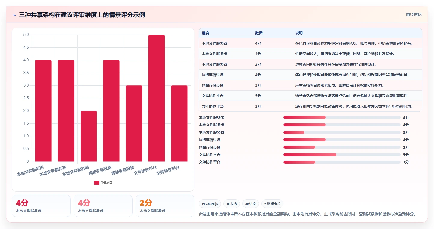Click the 网络存储设备 progress bar labeled 4分
Viewport: 434px width, 229px height.
click(342, 140)
